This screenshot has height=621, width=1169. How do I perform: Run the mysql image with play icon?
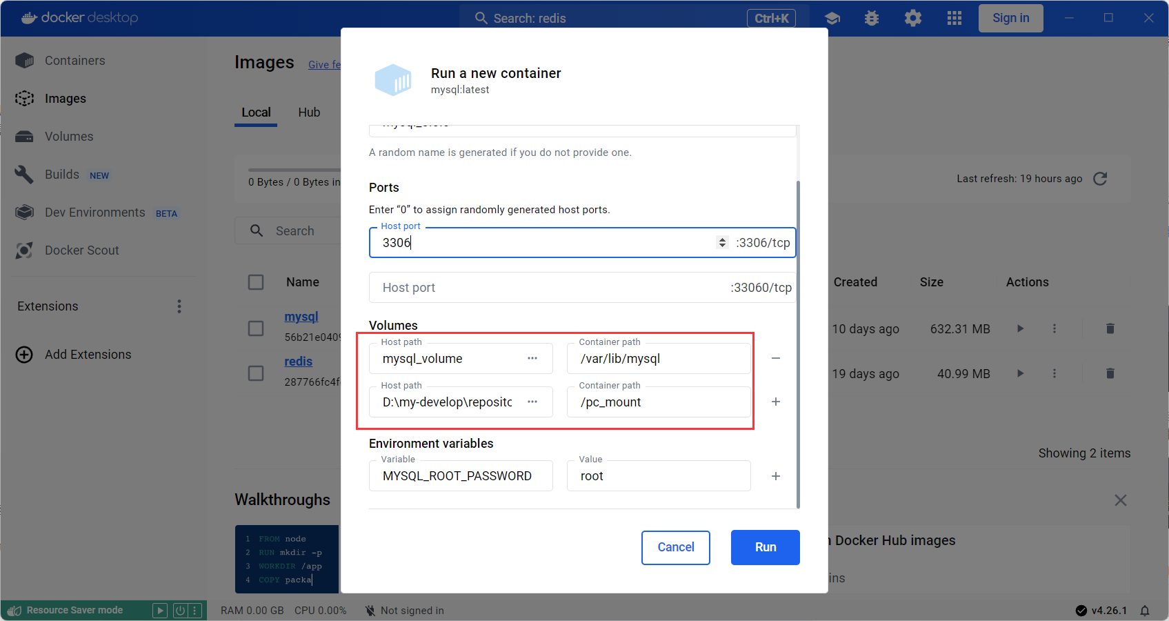point(1020,329)
